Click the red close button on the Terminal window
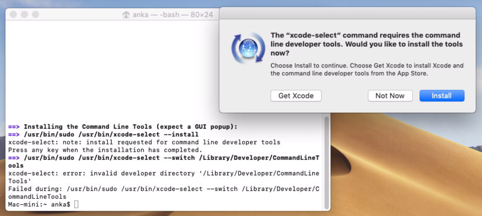This screenshot has height=216, width=482. tap(13, 15)
